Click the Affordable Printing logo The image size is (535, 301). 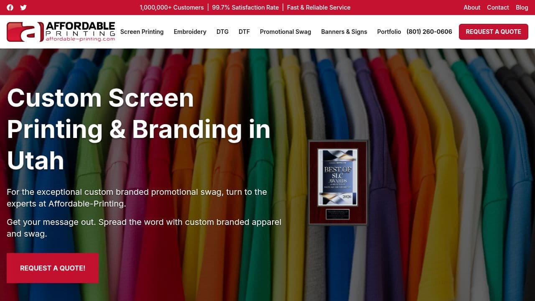[x=61, y=32]
